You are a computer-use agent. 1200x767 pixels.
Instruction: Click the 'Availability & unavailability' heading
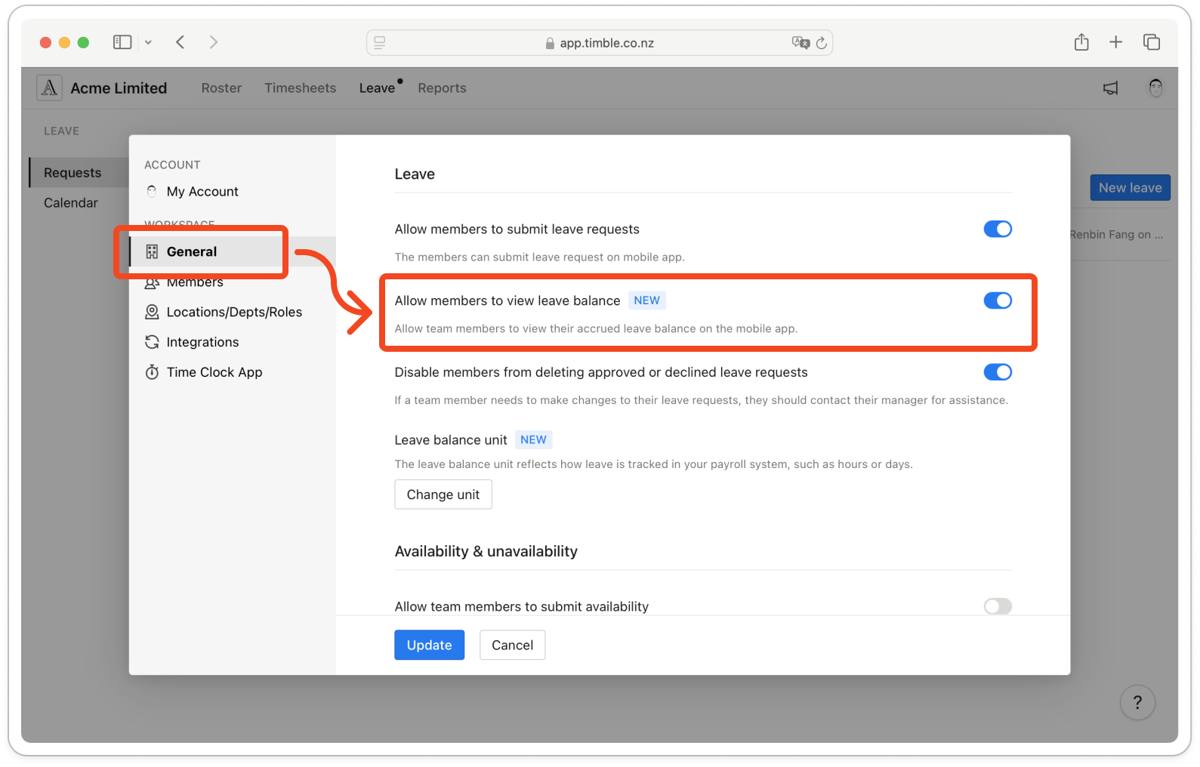pyautogui.click(x=486, y=552)
